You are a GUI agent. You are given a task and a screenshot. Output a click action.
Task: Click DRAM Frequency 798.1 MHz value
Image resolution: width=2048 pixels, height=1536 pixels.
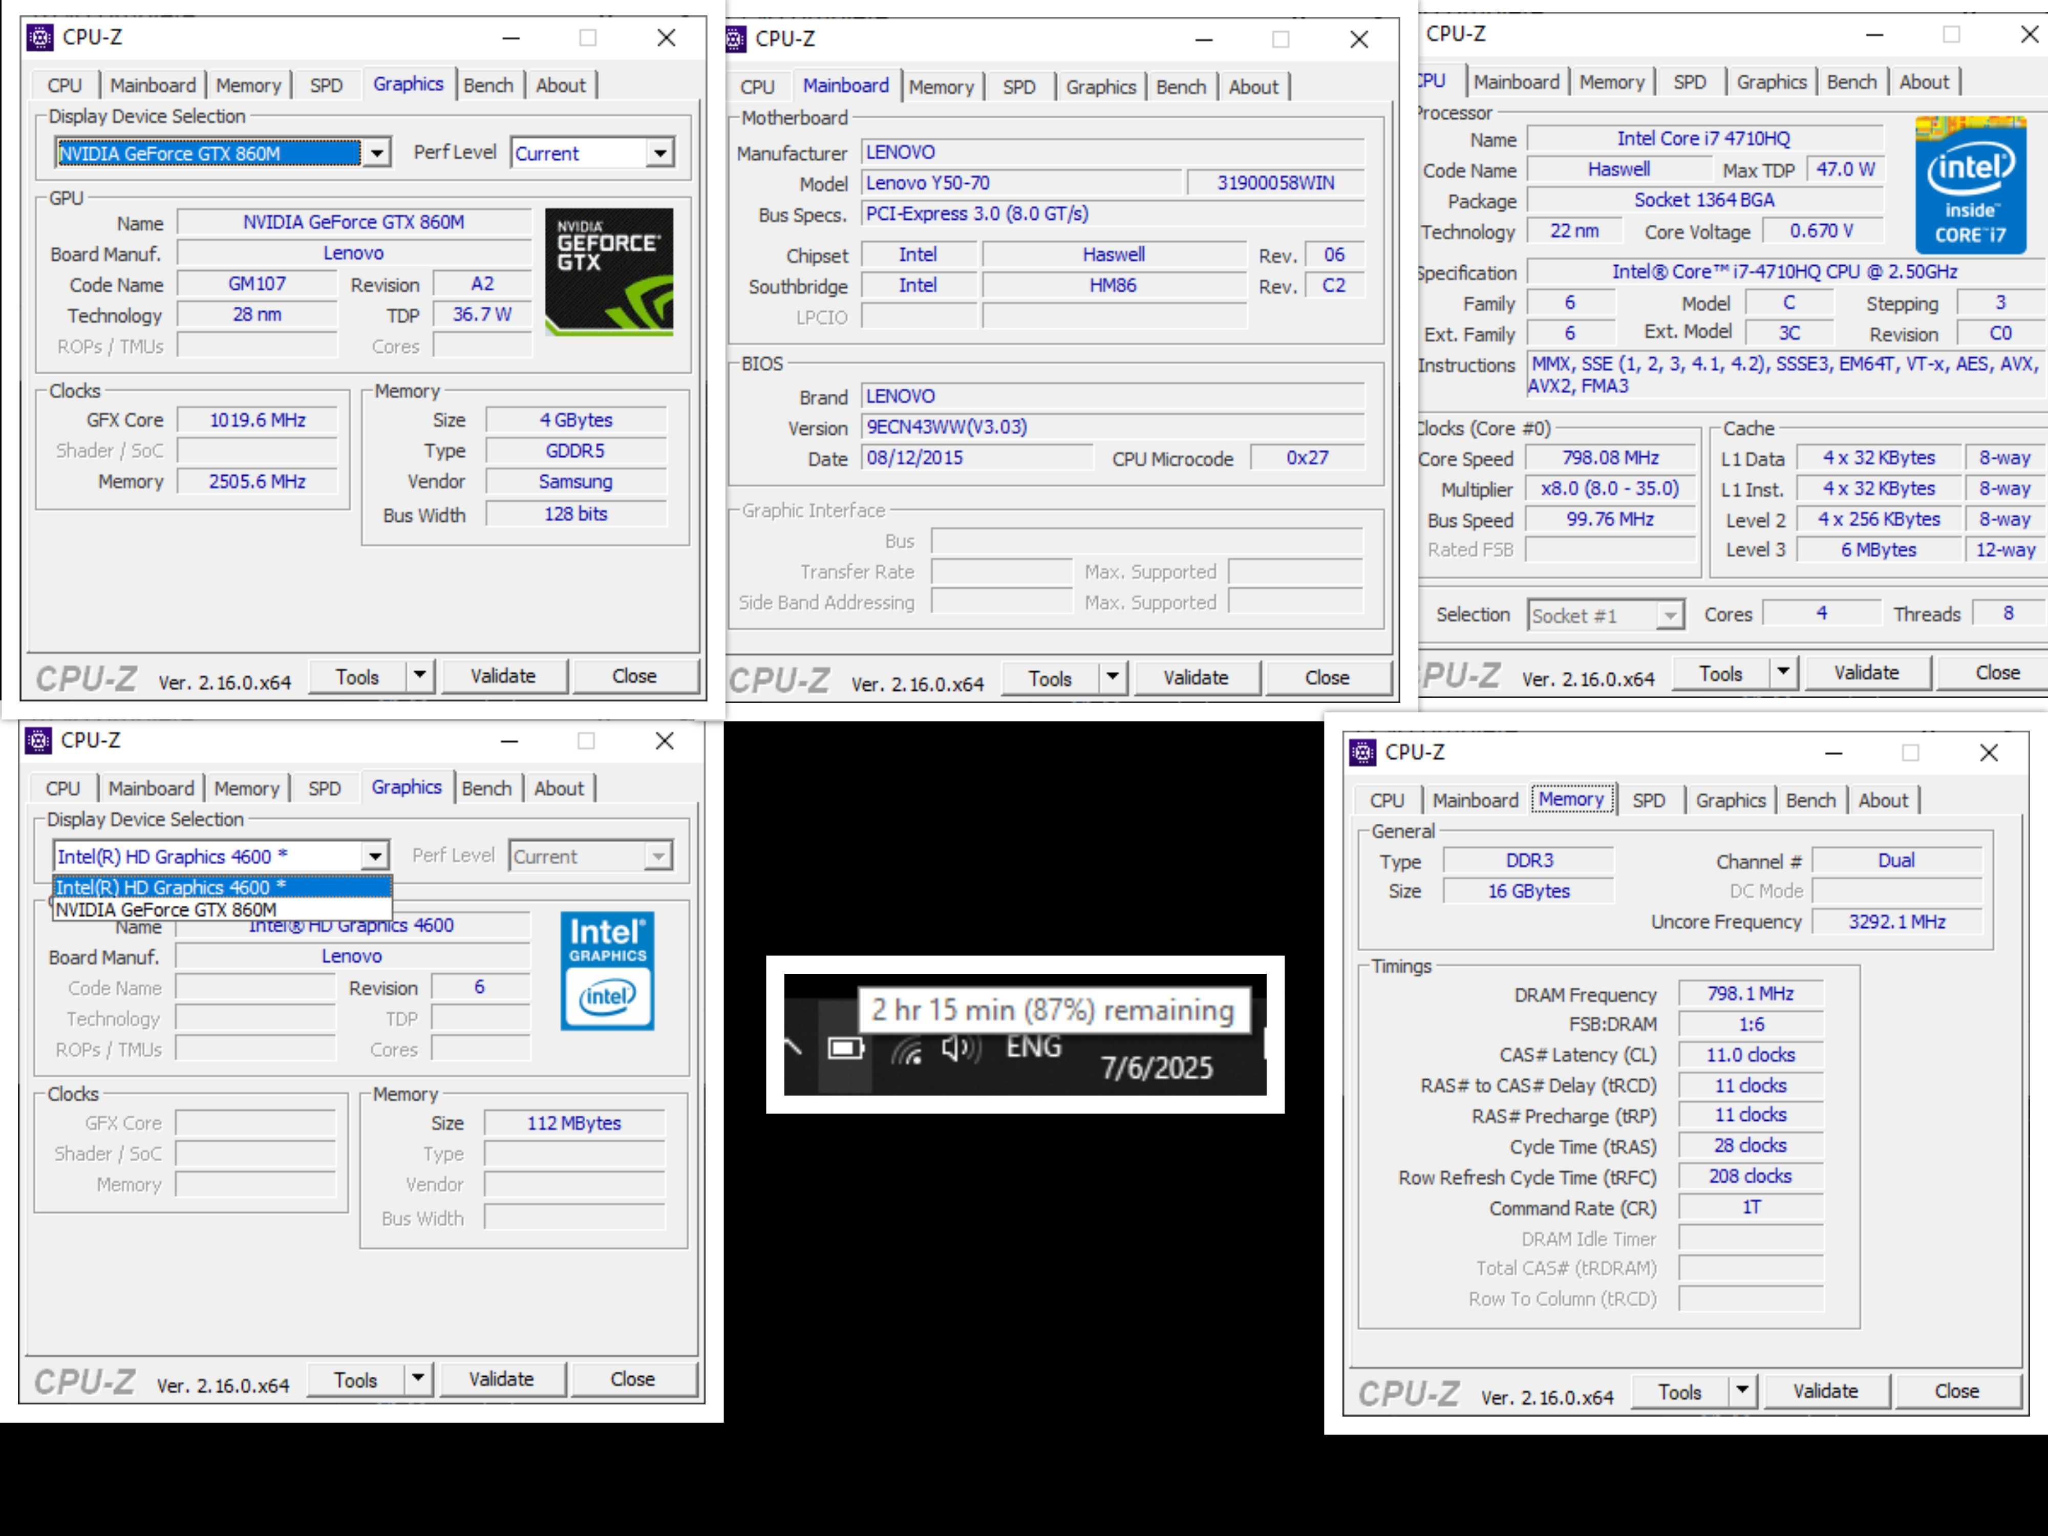click(1750, 993)
